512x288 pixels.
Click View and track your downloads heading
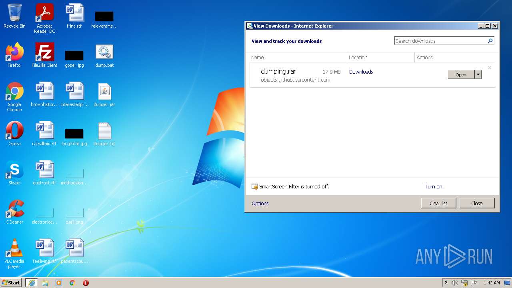[286, 41]
